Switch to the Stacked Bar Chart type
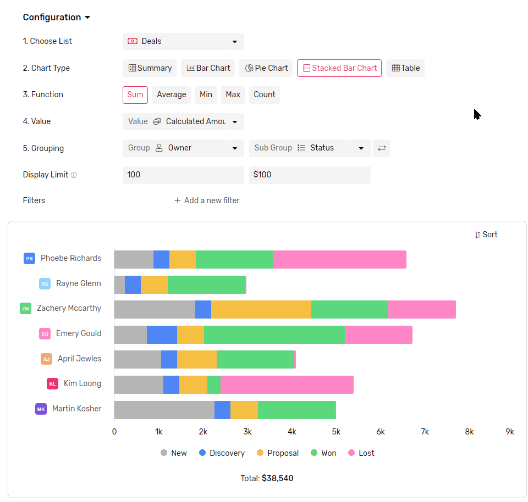Screen dimensions: 528x502 [339, 68]
